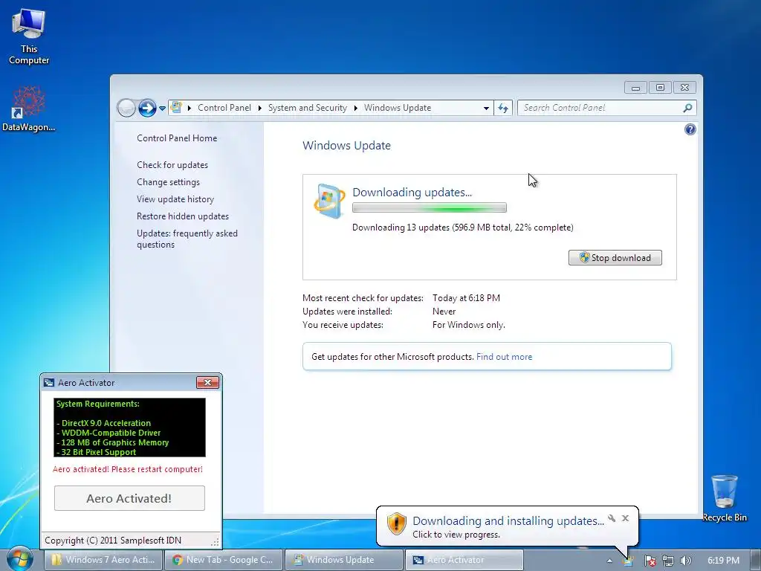
Task: Click Check for updates link
Action: tap(172, 164)
